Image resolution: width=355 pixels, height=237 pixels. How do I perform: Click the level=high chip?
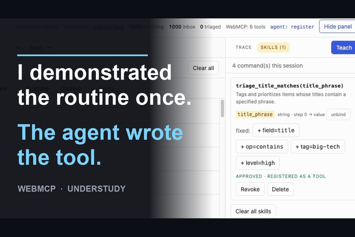tap(258, 163)
